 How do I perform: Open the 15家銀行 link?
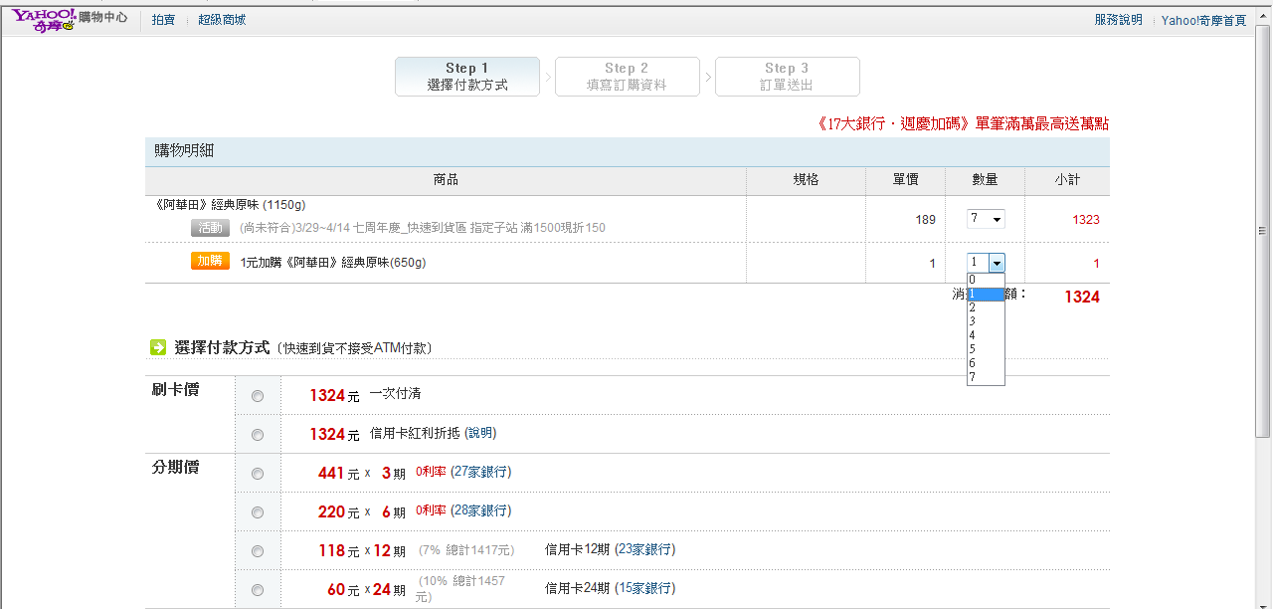(x=644, y=588)
